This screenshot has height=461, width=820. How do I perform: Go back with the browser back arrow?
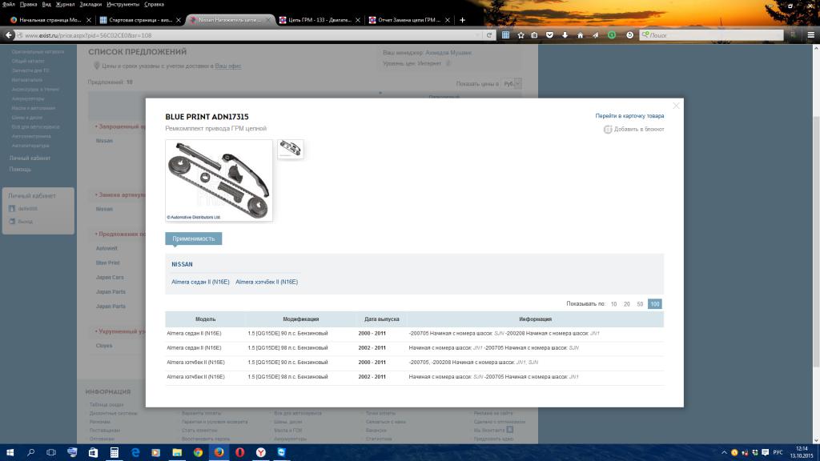(8, 35)
